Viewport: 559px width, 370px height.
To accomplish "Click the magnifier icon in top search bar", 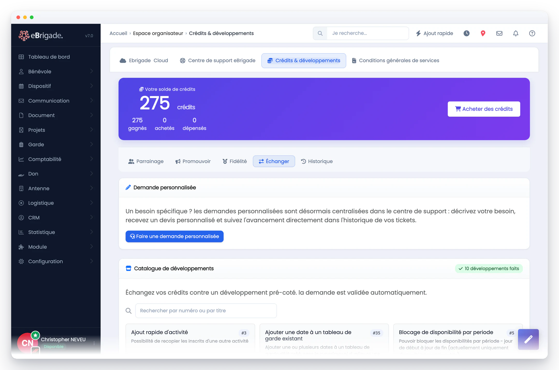I will (320, 33).
